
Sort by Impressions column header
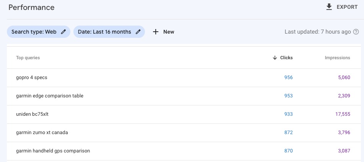coord(337,58)
